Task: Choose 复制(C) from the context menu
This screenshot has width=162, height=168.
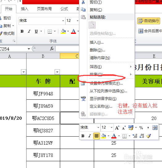Action: (x=96, y=10)
